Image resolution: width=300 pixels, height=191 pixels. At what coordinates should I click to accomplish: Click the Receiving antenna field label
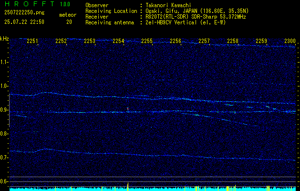pos(110,22)
